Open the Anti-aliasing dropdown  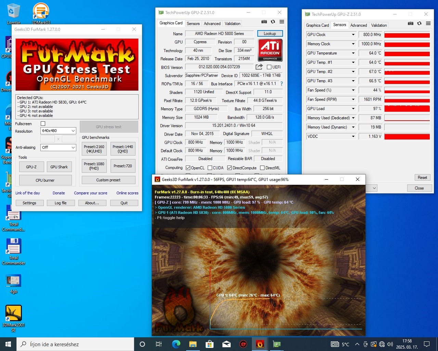(x=58, y=147)
